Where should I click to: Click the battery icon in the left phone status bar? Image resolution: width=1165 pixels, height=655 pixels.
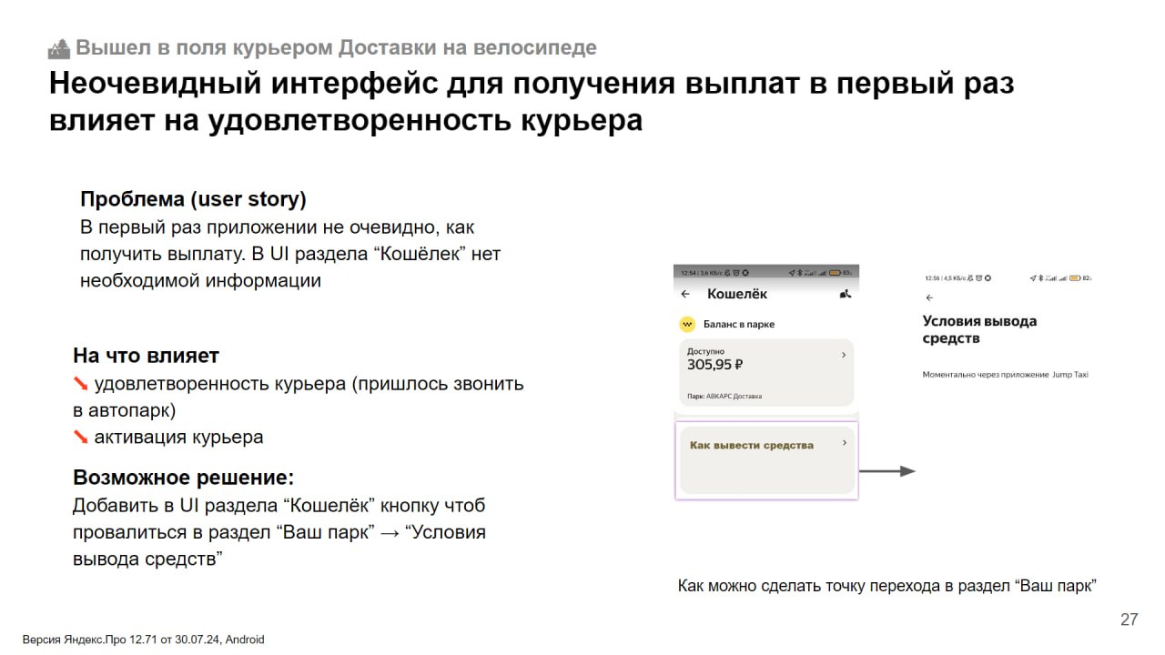(835, 272)
